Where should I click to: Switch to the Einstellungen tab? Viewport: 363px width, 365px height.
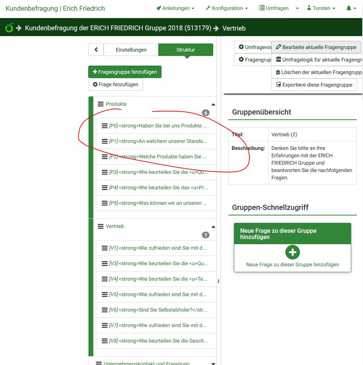coord(131,50)
